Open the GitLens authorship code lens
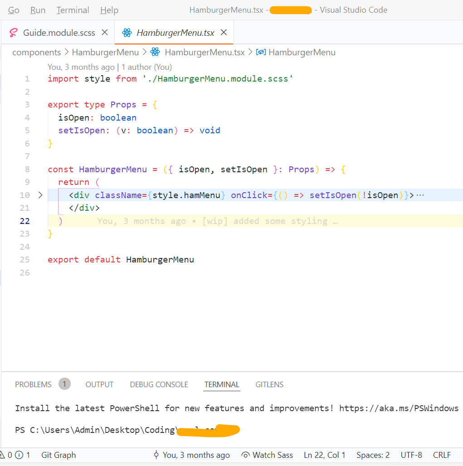The image size is (463, 466). (110, 67)
